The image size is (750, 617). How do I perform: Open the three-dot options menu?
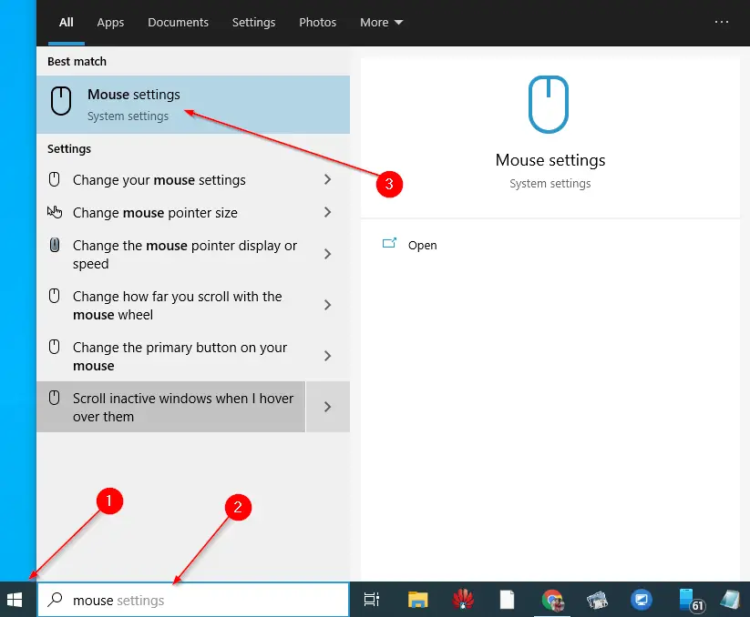pos(722,22)
